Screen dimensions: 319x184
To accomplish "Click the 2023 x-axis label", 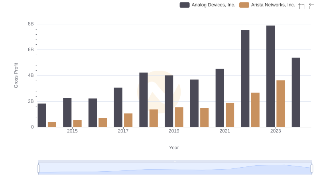I will [x=276, y=131].
